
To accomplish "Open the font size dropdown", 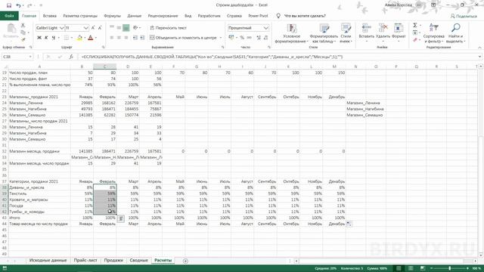I will (85, 28).
